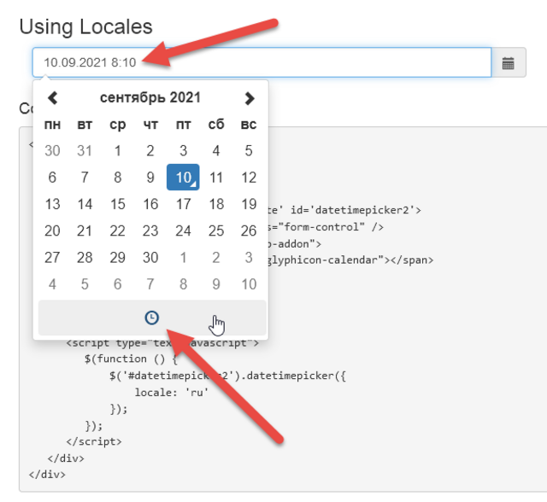The image size is (547, 502).
Task: Select day 6 in the second row
Action: coord(52,178)
